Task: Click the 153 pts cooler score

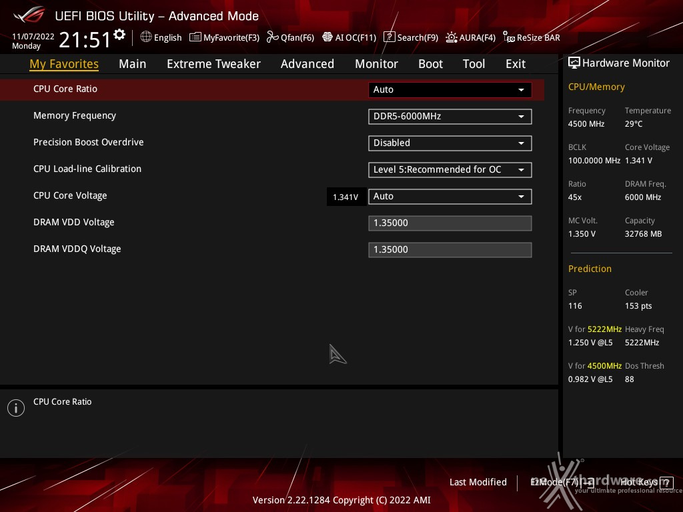Action: 638,306
